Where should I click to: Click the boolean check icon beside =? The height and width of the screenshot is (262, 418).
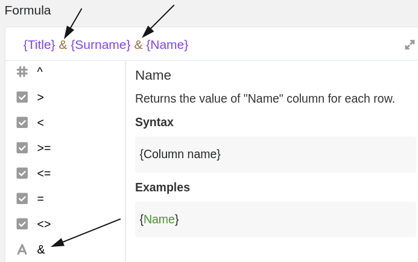22,199
